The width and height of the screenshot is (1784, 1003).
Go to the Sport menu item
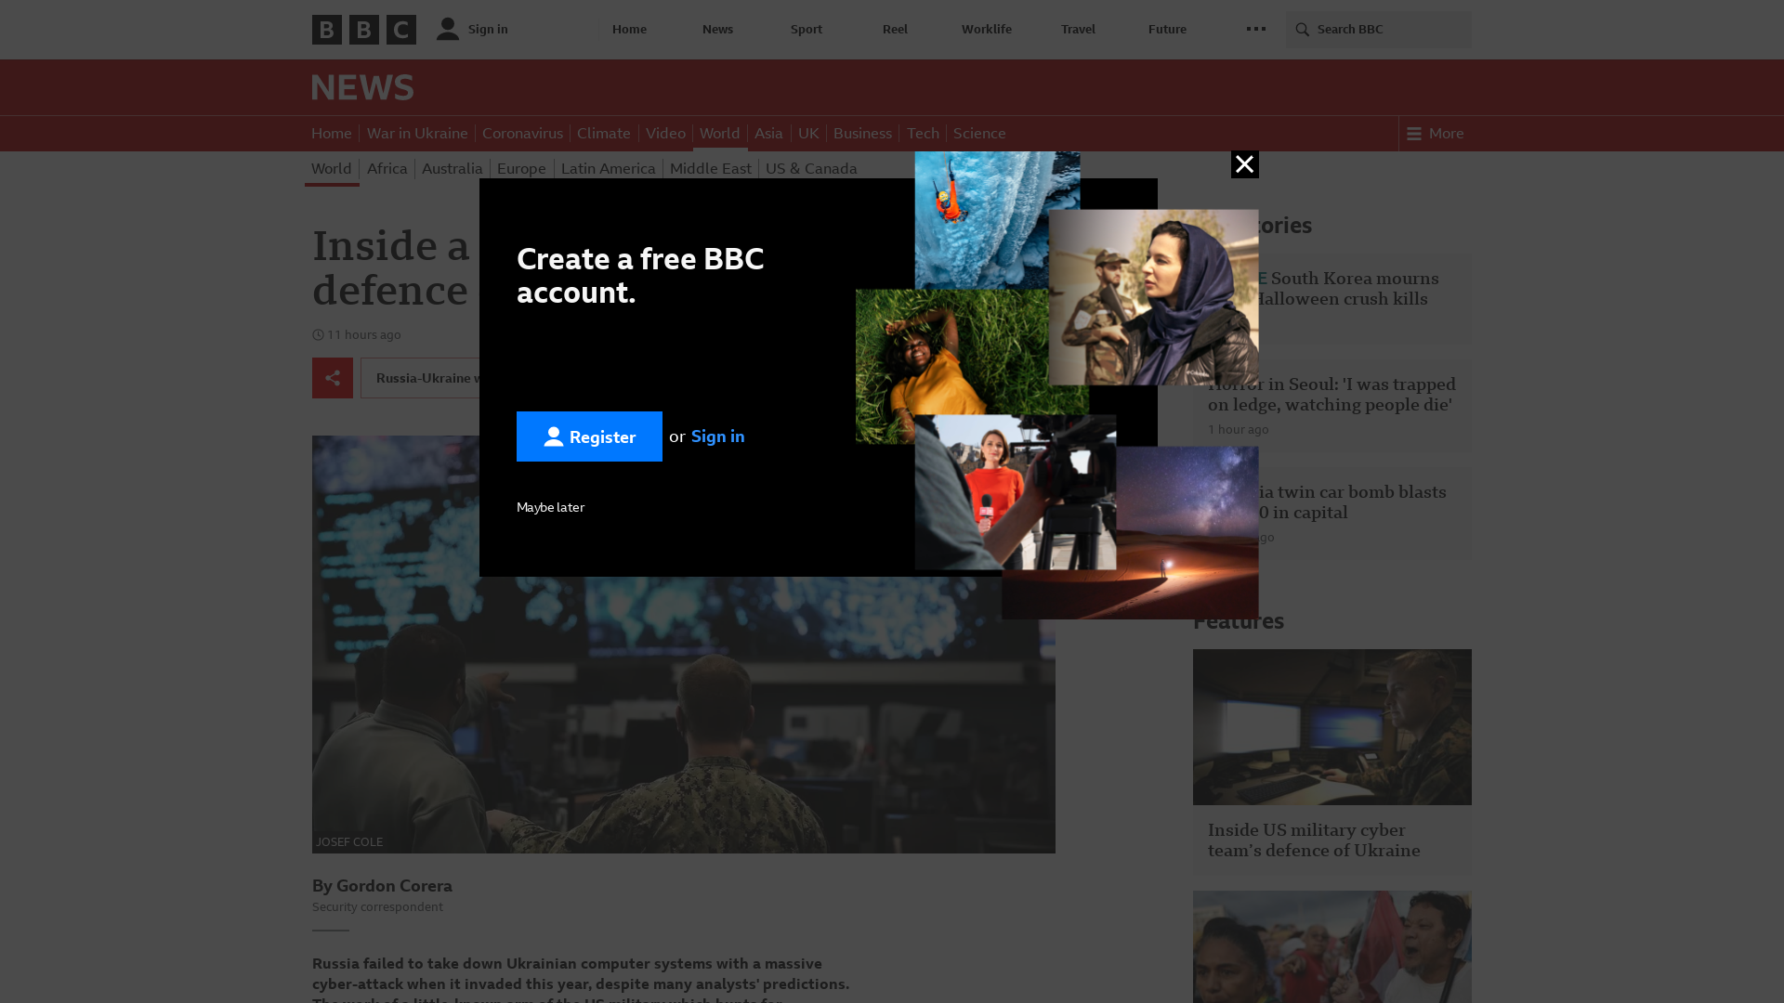(x=806, y=29)
